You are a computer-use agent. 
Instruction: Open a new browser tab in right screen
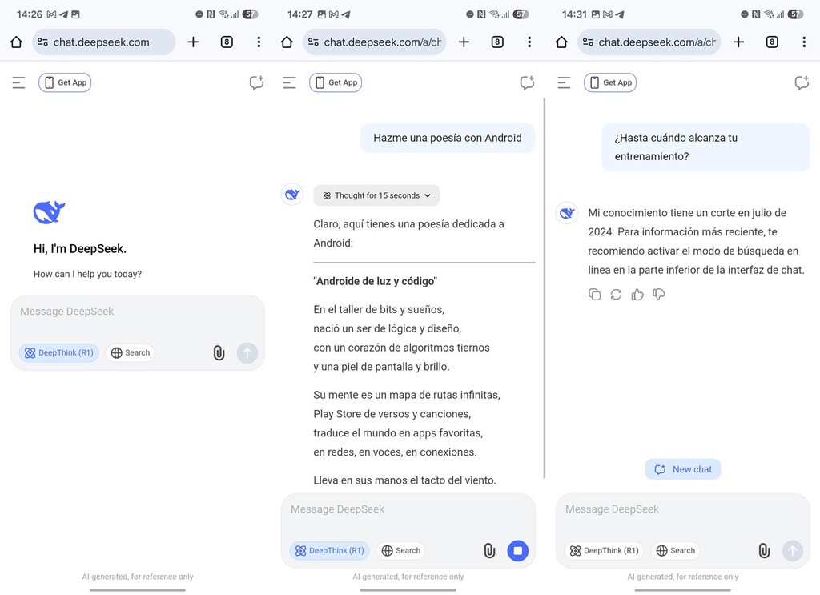pos(738,42)
